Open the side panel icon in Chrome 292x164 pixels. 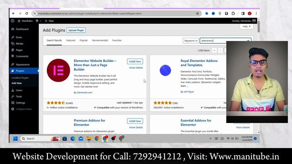(243, 13)
